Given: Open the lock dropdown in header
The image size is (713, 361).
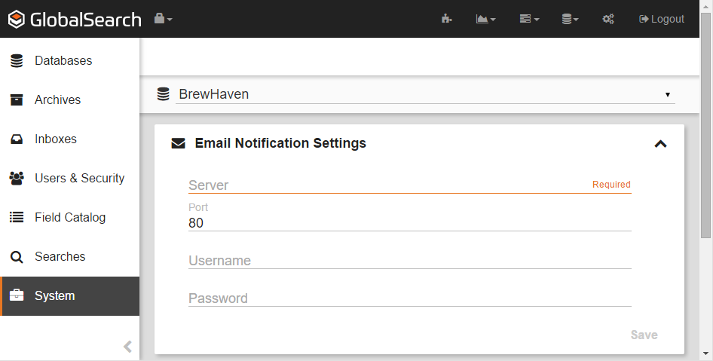Looking at the screenshot, I should click(x=163, y=19).
